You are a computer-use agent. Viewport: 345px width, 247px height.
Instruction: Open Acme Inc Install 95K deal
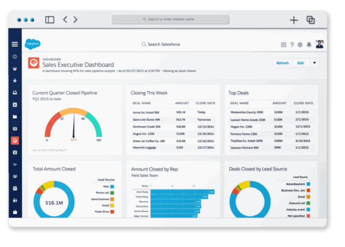tap(146, 113)
